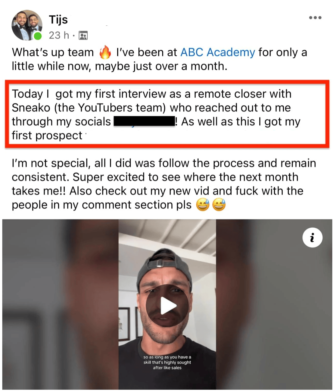
Task: Click the info icon on the video
Action: (x=312, y=238)
